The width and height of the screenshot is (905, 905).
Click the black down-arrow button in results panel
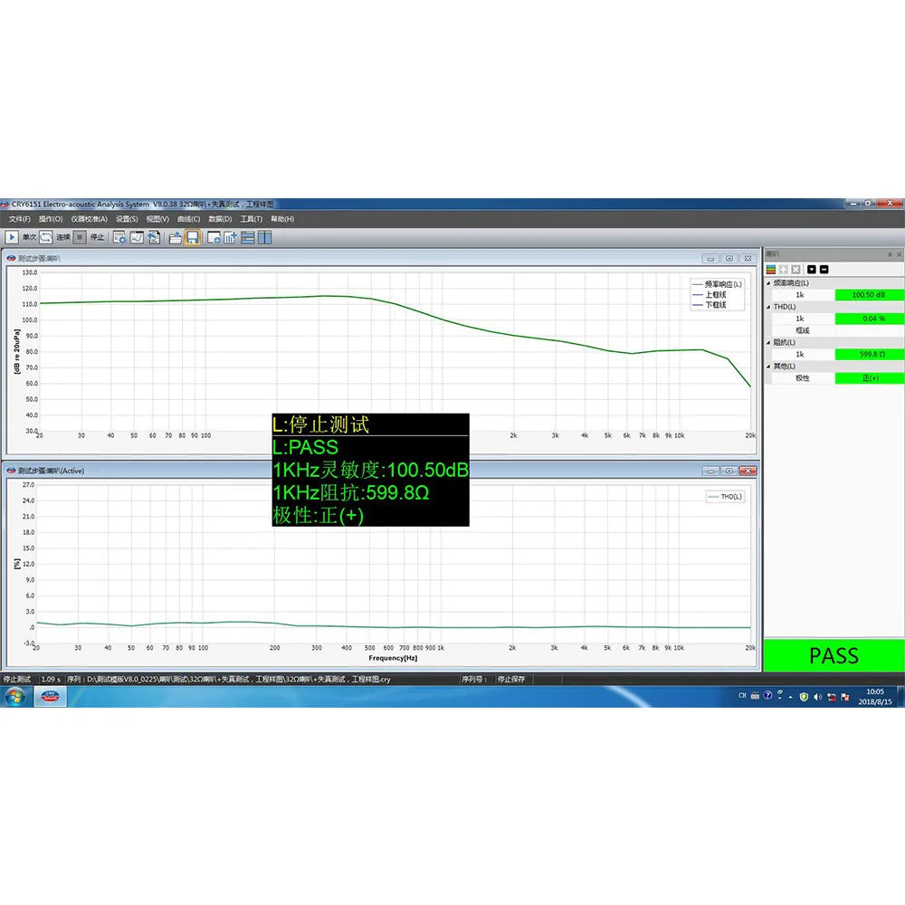coord(811,269)
